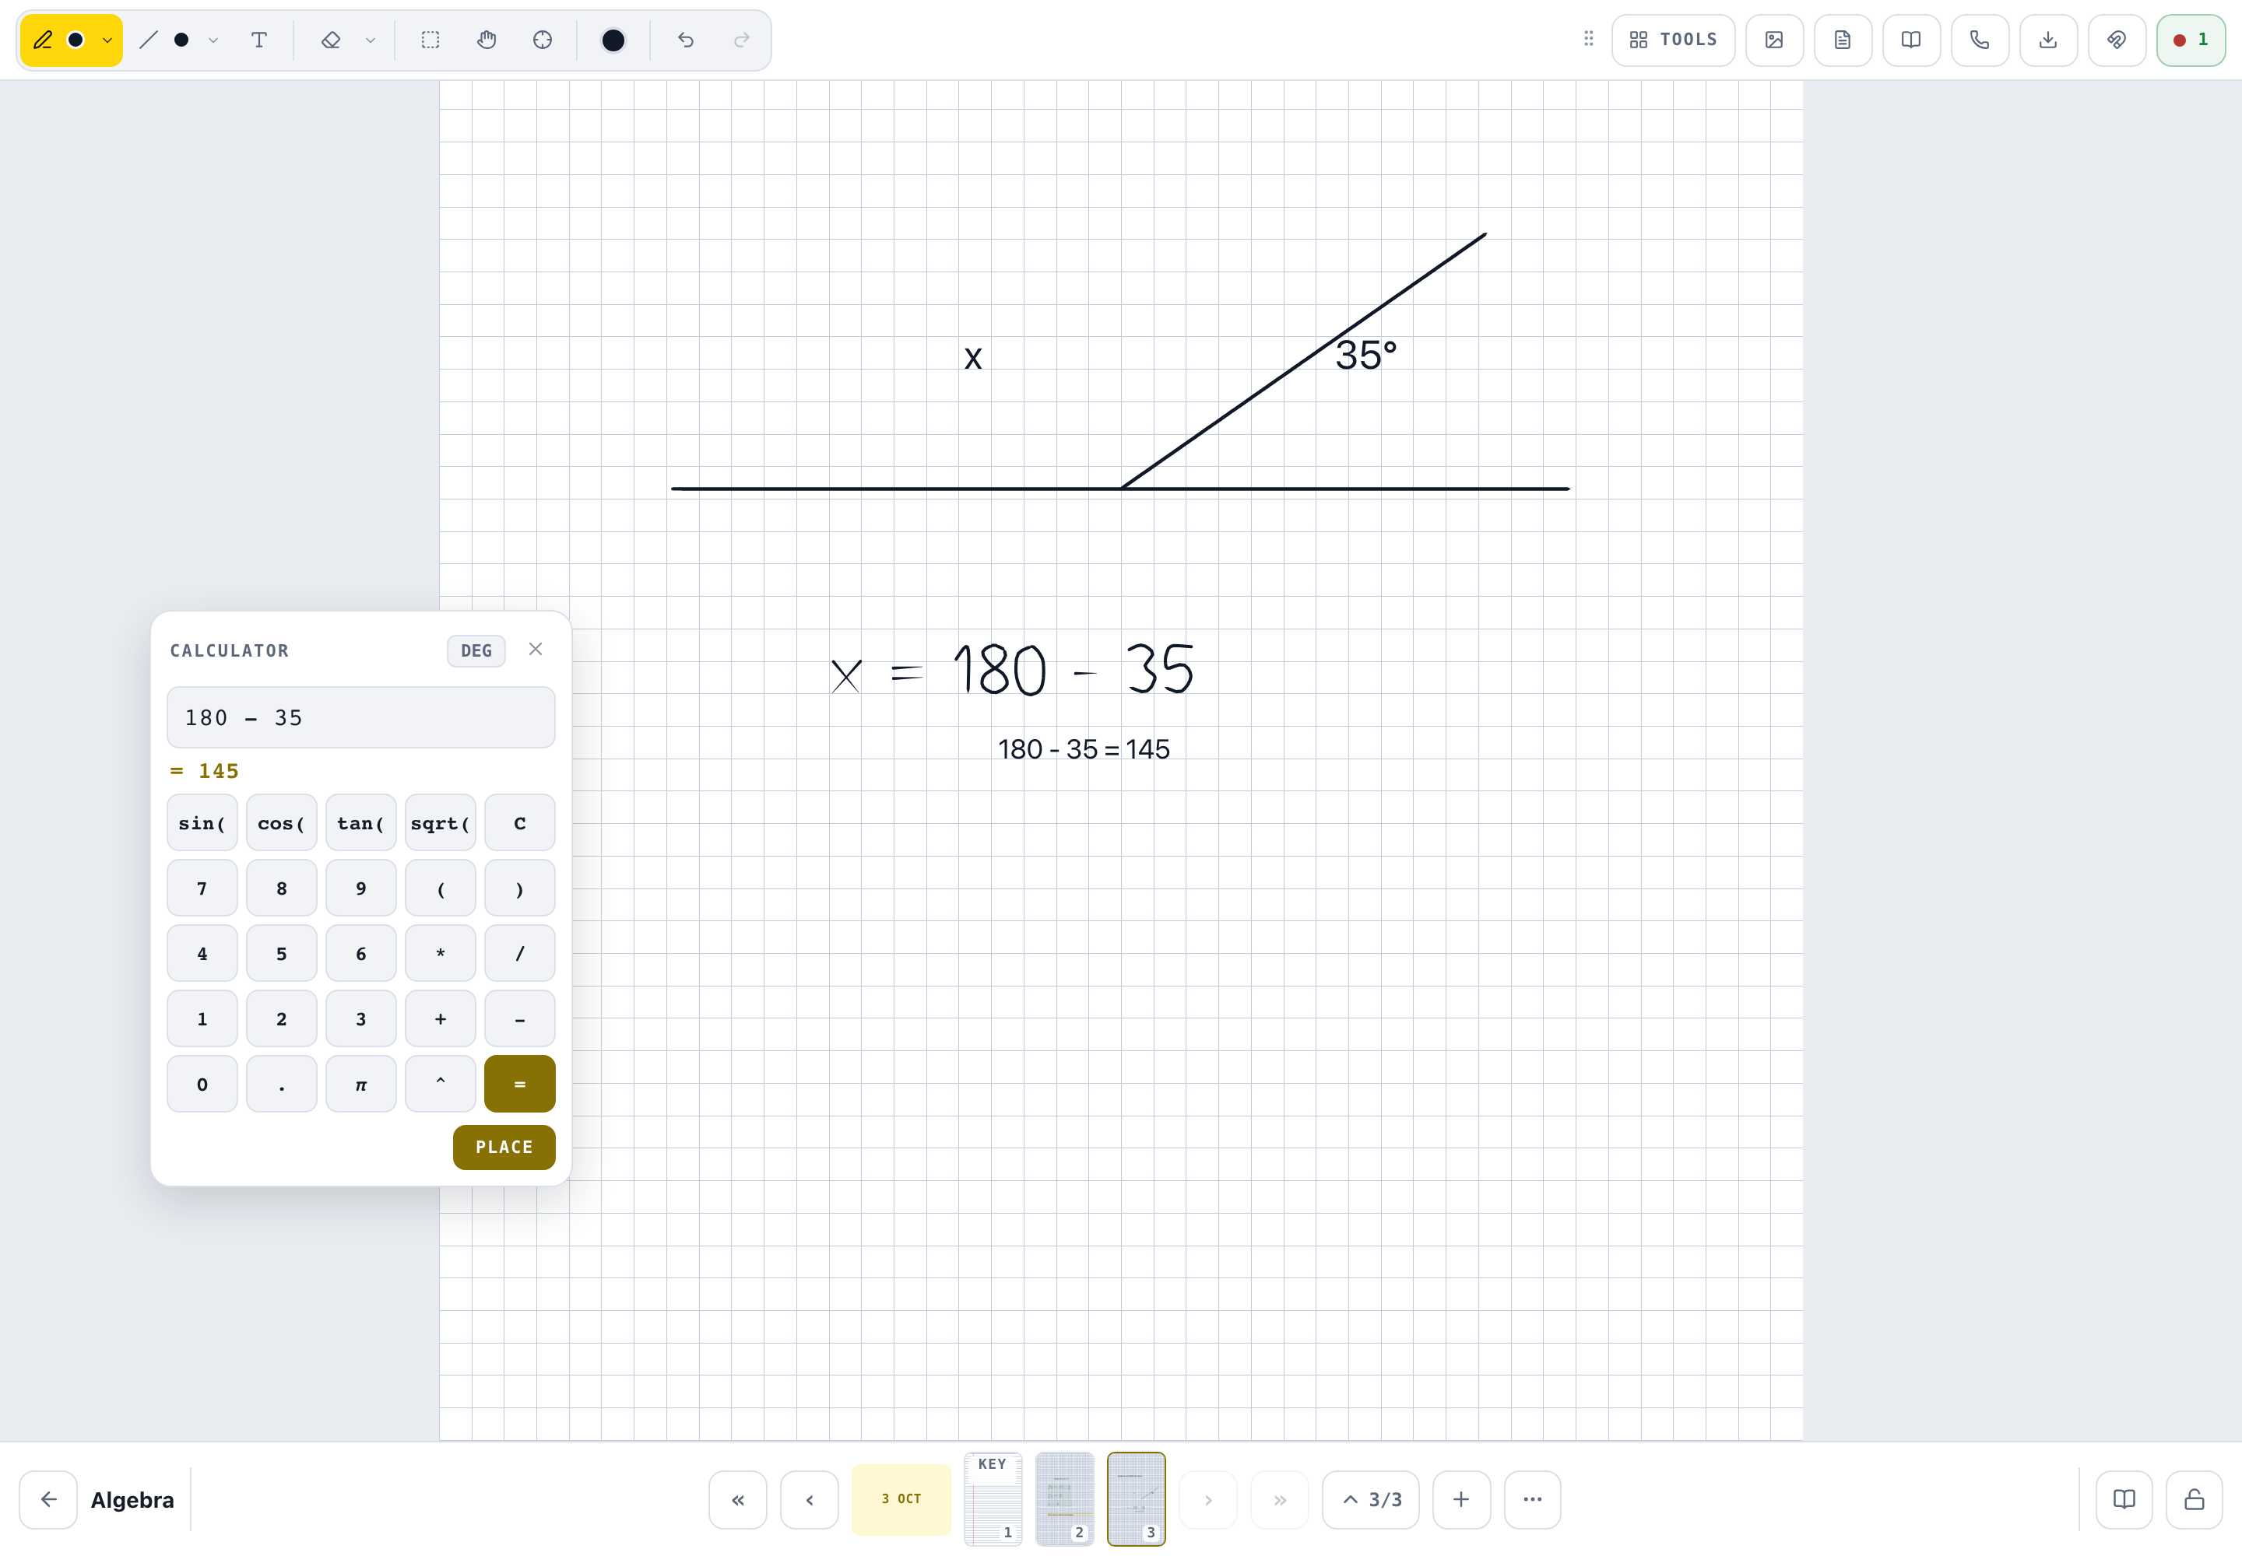Place calculator result on canvas
The height and width of the screenshot is (1556, 2242).
tap(504, 1148)
